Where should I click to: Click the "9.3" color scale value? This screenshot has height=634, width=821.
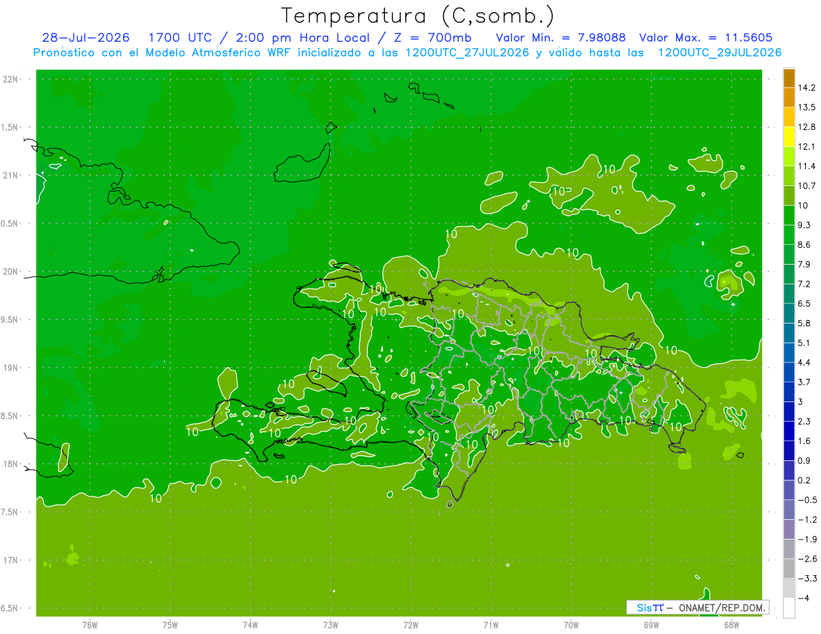pyautogui.click(x=805, y=225)
